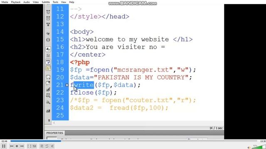This screenshot has width=266, height=149.
Task: Click the Apply Comment icon
Action: pos(48,77)
